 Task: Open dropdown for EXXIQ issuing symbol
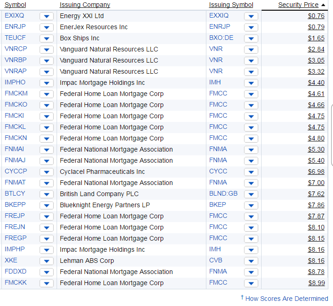[x=251, y=16]
